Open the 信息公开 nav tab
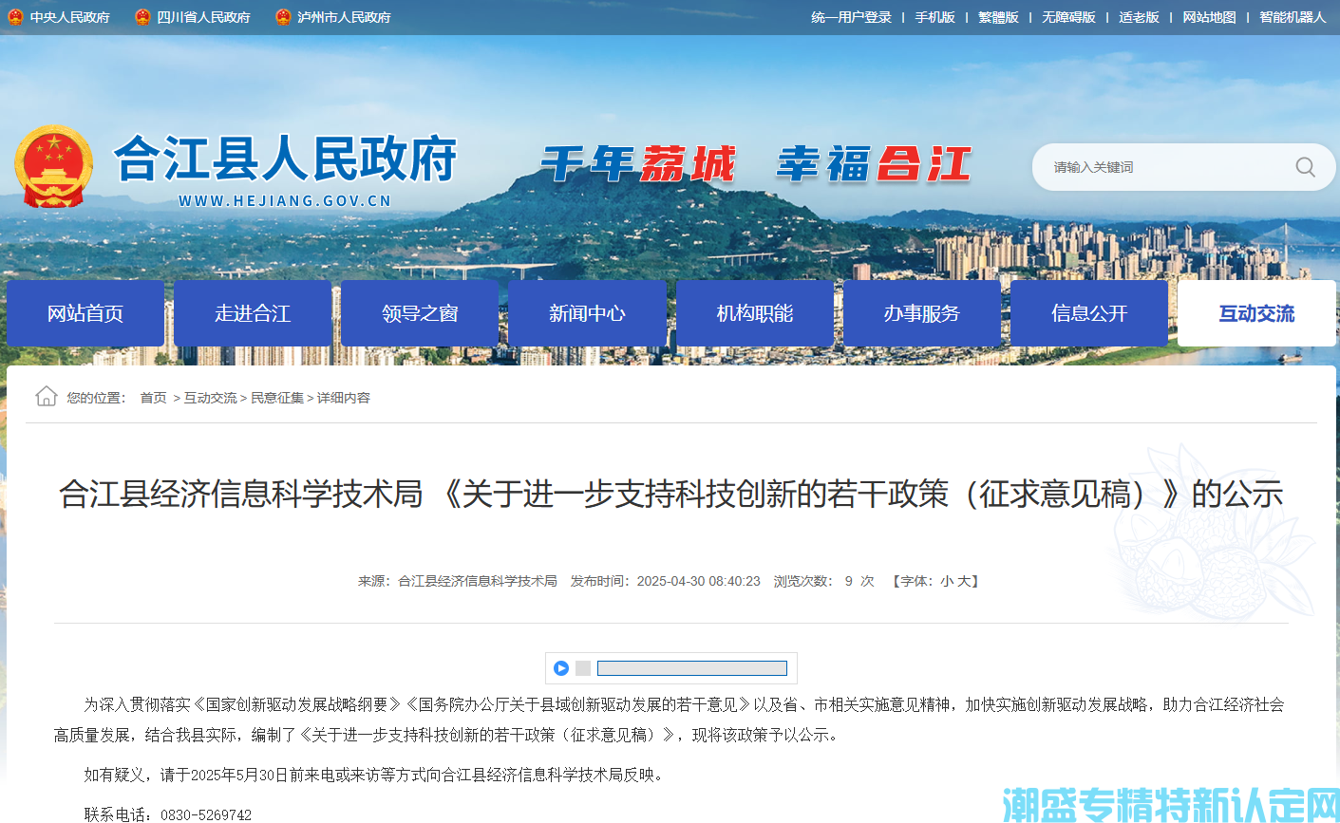The width and height of the screenshot is (1340, 823). pyautogui.click(x=1089, y=313)
